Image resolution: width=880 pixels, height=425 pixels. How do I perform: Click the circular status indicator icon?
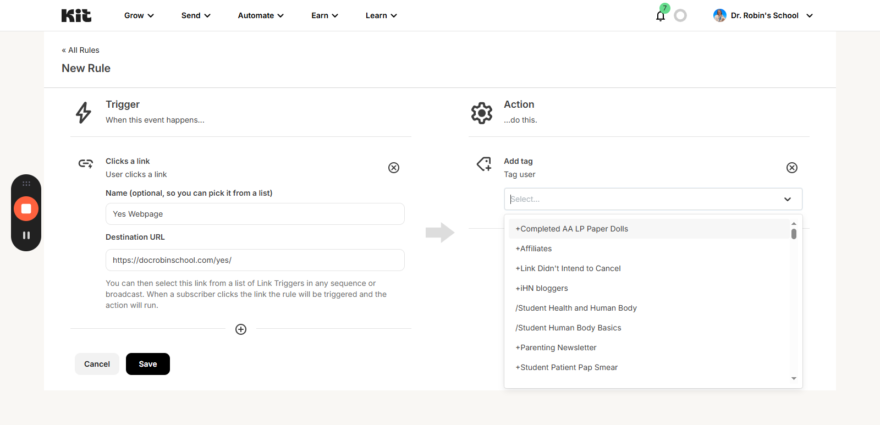coord(680,16)
